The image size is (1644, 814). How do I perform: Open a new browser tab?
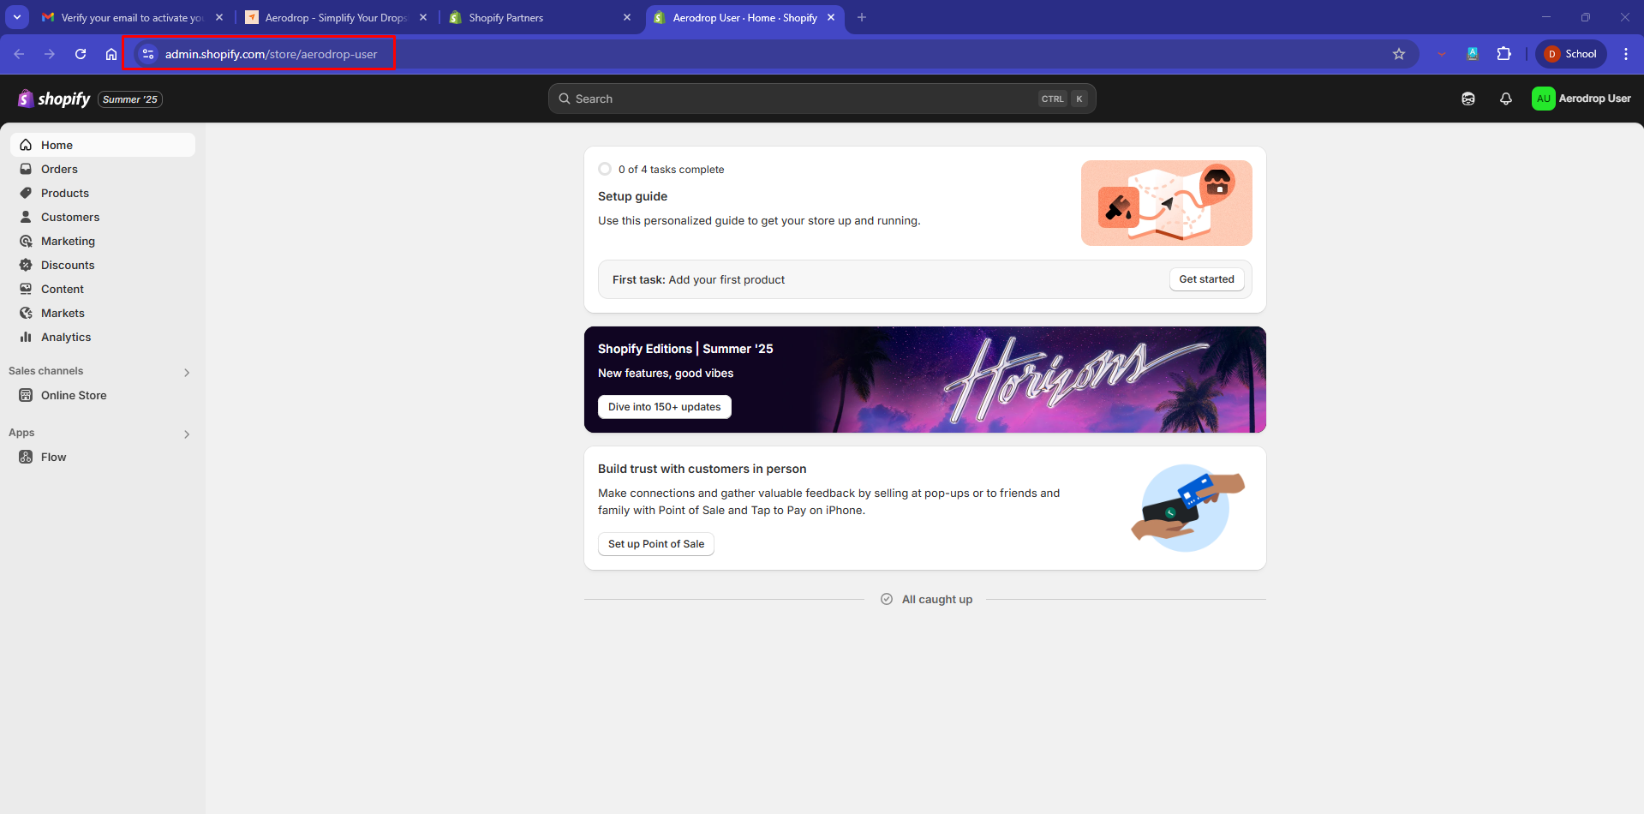862,17
